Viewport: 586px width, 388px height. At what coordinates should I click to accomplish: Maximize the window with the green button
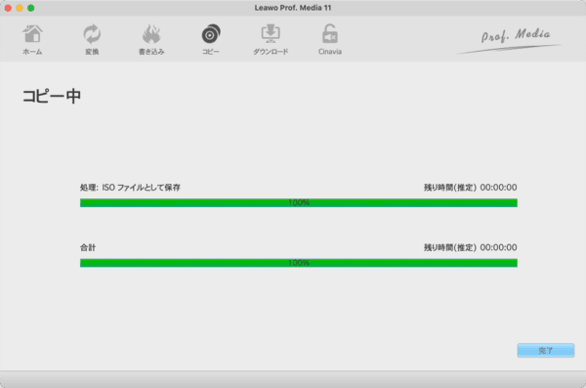tap(31, 8)
